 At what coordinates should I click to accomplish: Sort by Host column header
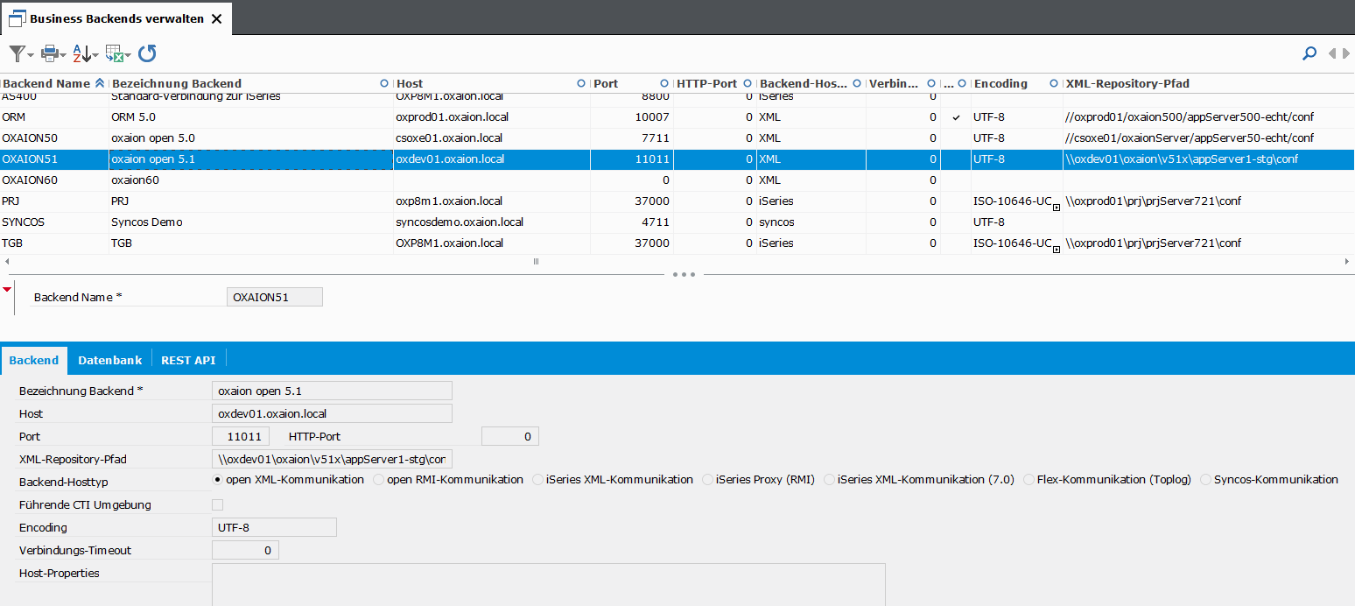tap(410, 83)
